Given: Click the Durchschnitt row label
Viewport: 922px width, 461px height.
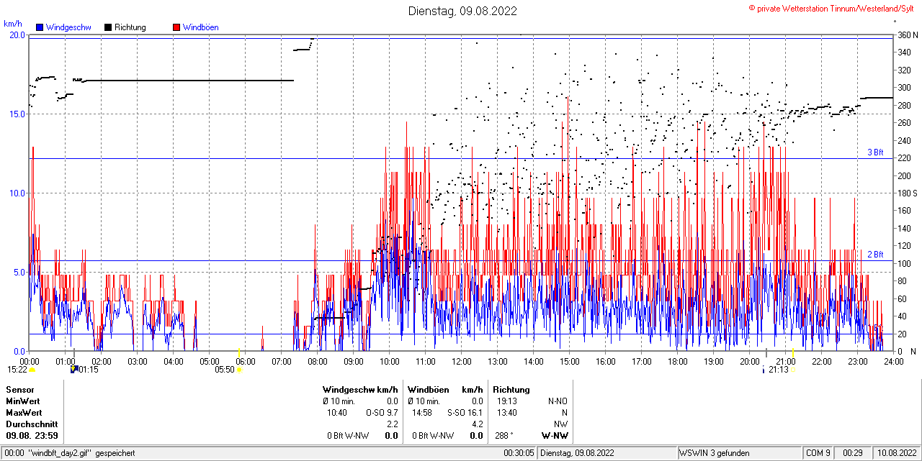Looking at the screenshot, I should [x=32, y=424].
